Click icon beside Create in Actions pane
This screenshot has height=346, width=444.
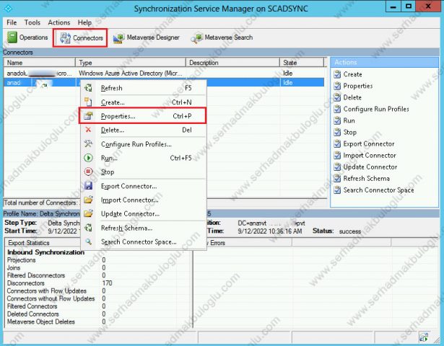click(x=337, y=74)
